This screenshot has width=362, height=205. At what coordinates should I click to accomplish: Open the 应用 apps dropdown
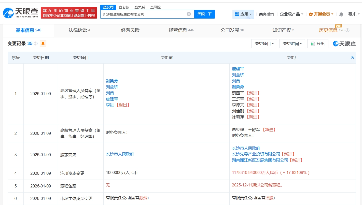[243, 14]
